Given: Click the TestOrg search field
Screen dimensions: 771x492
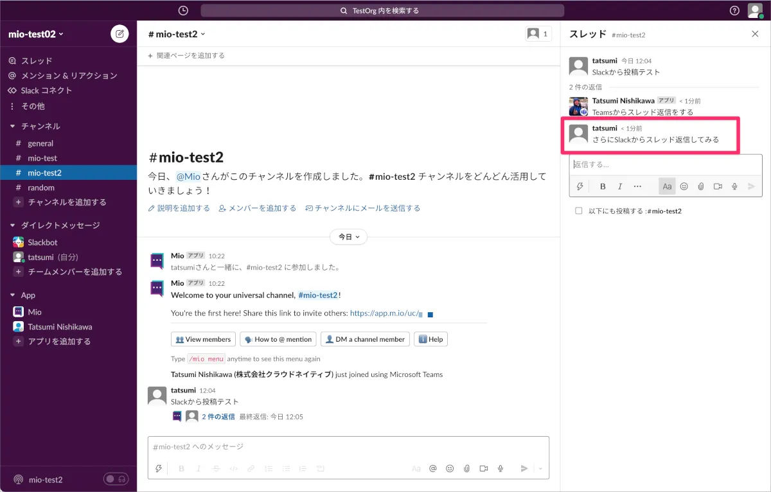Looking at the screenshot, I should coord(382,10).
